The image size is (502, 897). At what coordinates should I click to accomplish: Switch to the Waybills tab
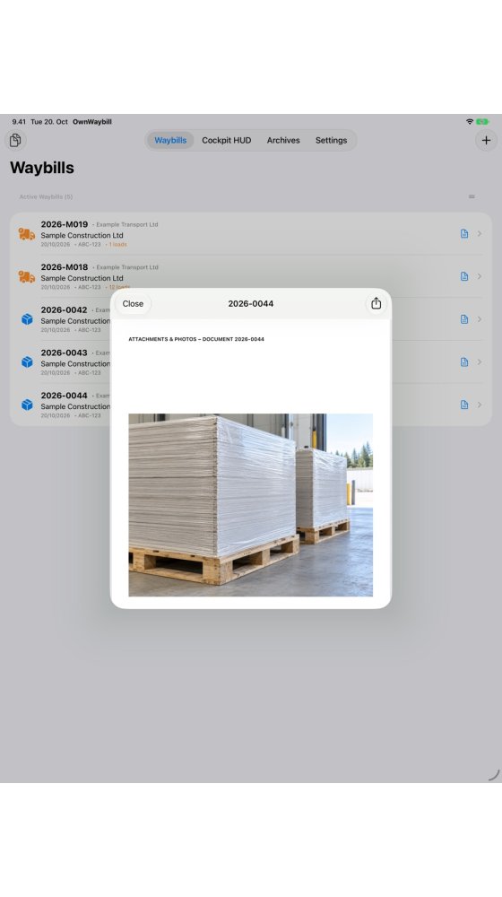(x=170, y=140)
